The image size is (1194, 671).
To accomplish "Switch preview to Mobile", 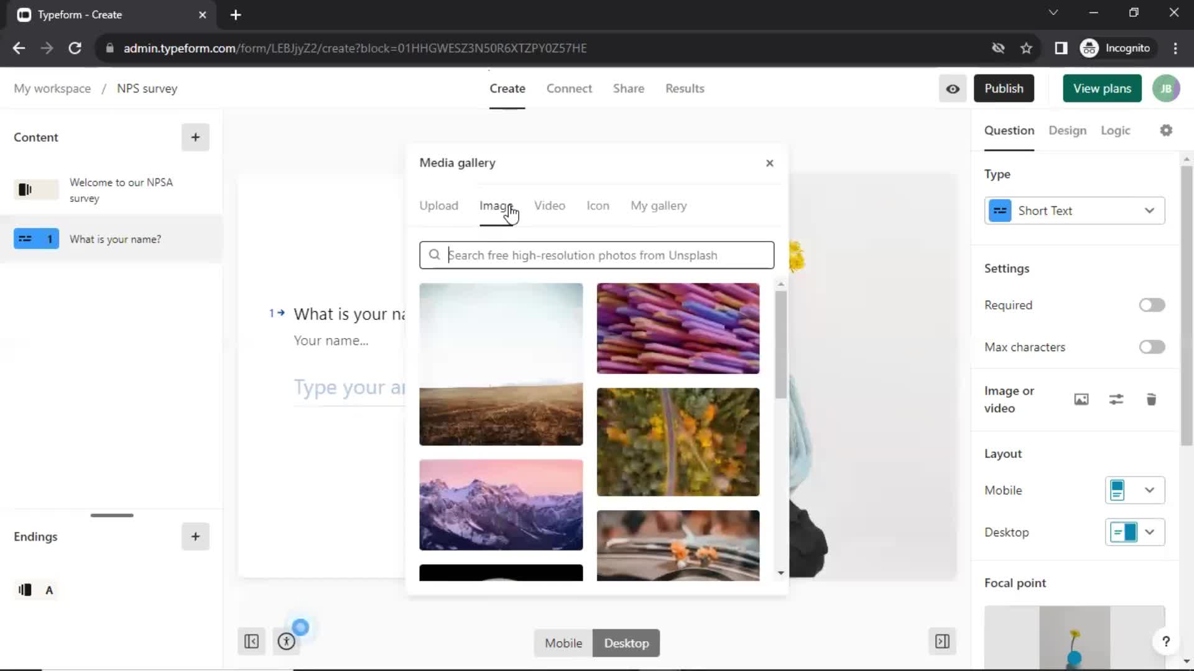I will tap(563, 643).
